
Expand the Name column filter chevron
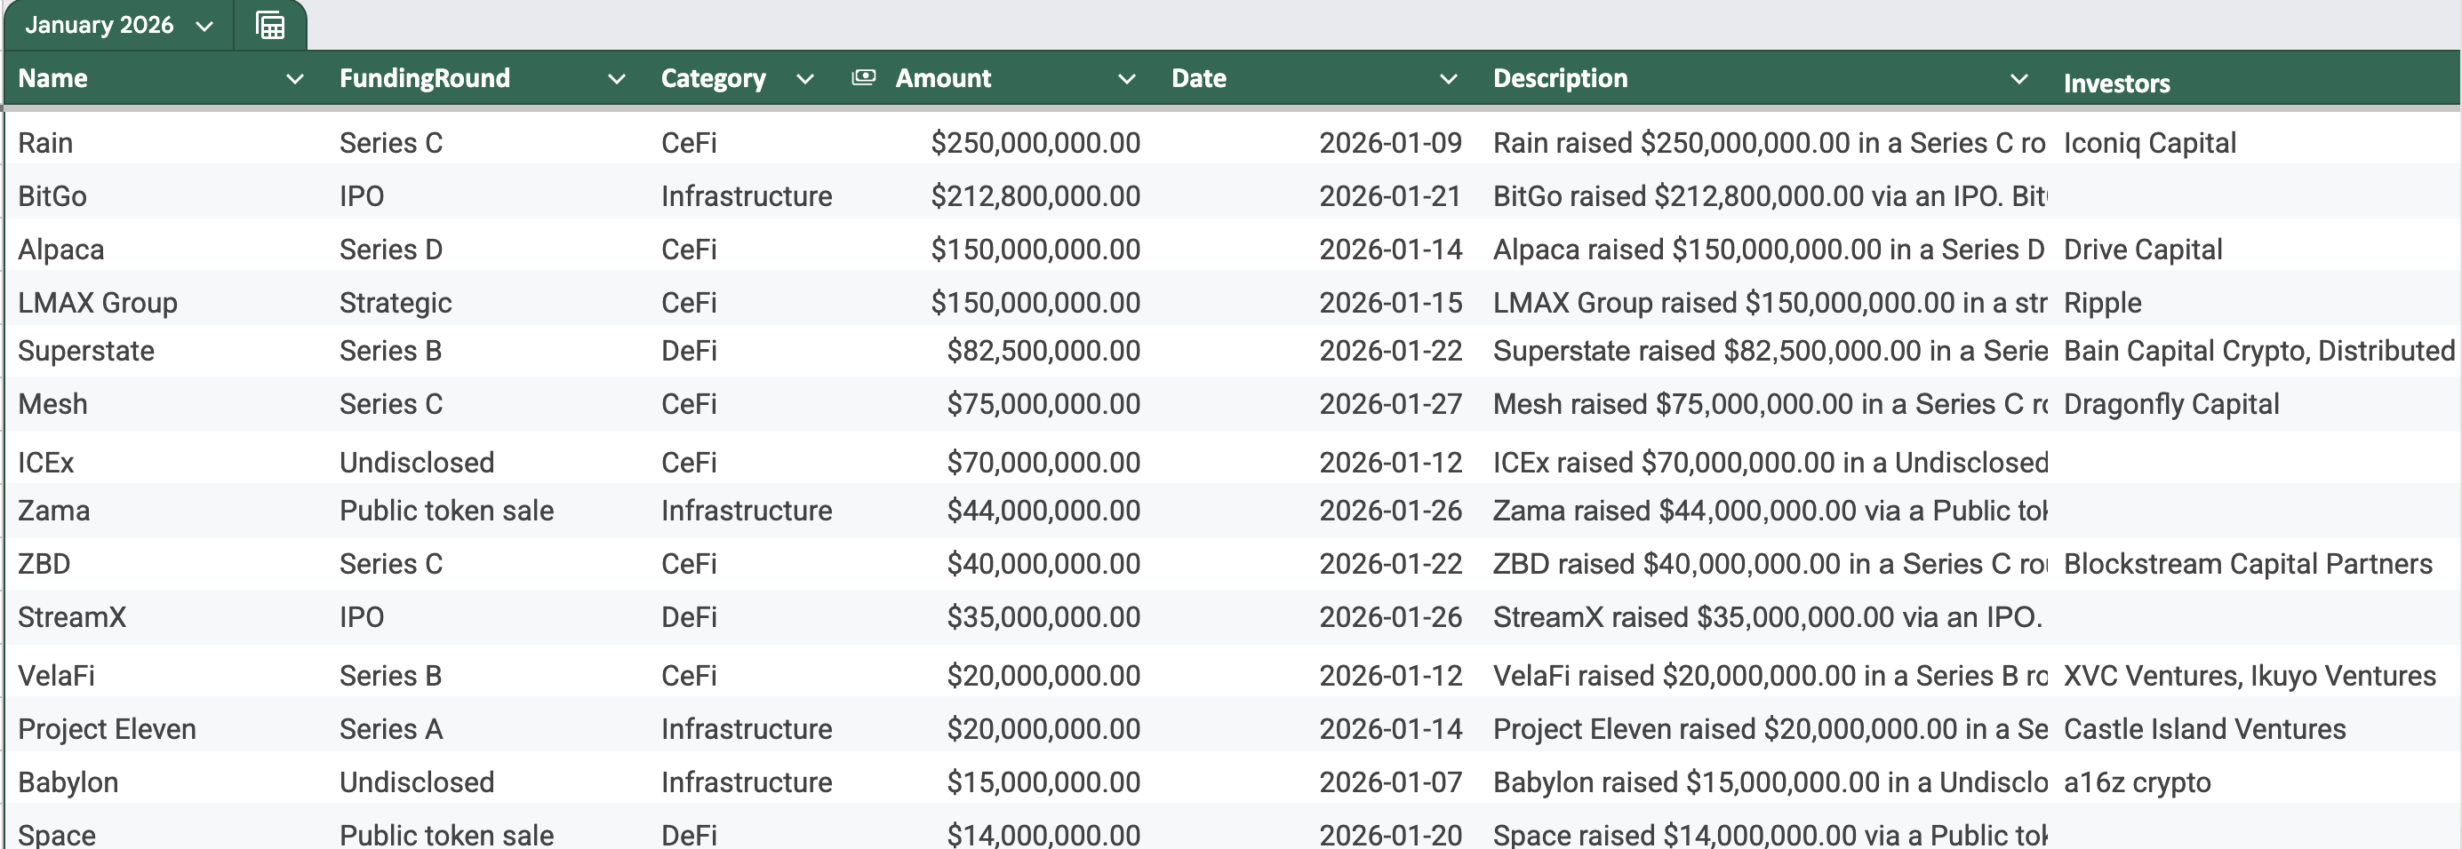click(x=294, y=79)
